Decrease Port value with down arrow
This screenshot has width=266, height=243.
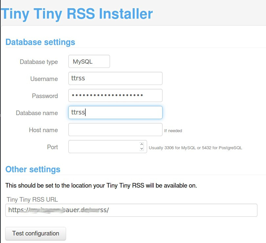click(142, 149)
